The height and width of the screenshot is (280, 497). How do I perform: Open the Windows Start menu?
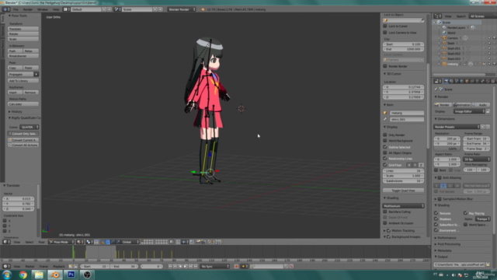[7, 275]
